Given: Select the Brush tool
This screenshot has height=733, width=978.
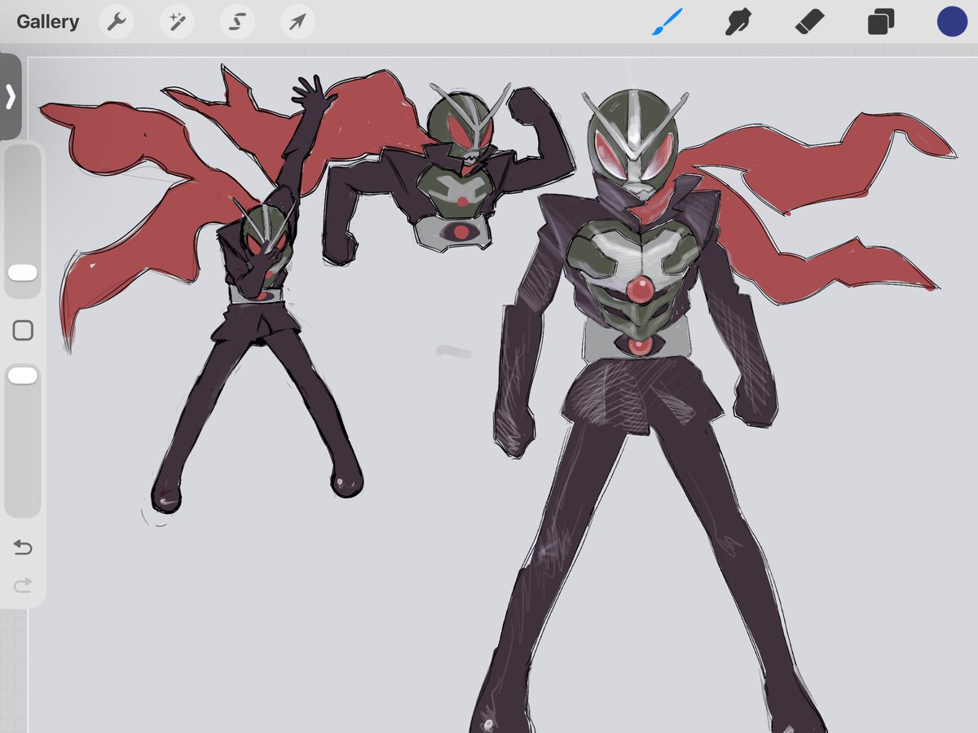Looking at the screenshot, I should point(667,22).
